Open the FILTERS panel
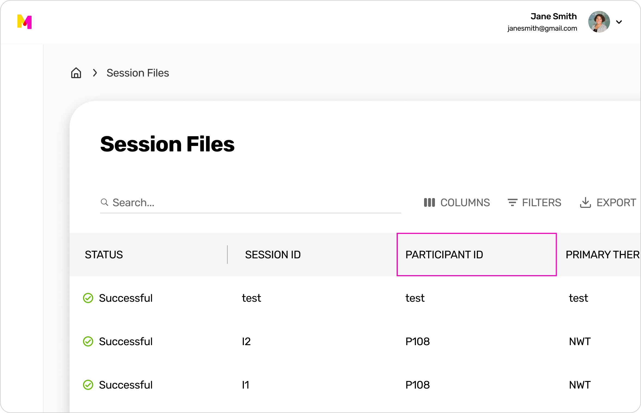Viewport: 641px width, 413px height. [541, 202]
